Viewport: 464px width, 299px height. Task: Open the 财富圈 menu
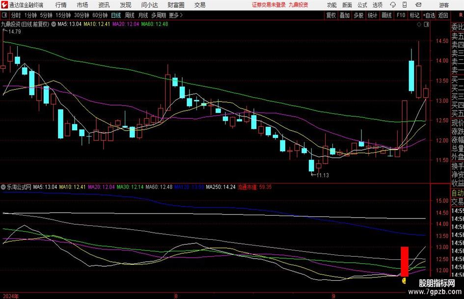click(176, 5)
